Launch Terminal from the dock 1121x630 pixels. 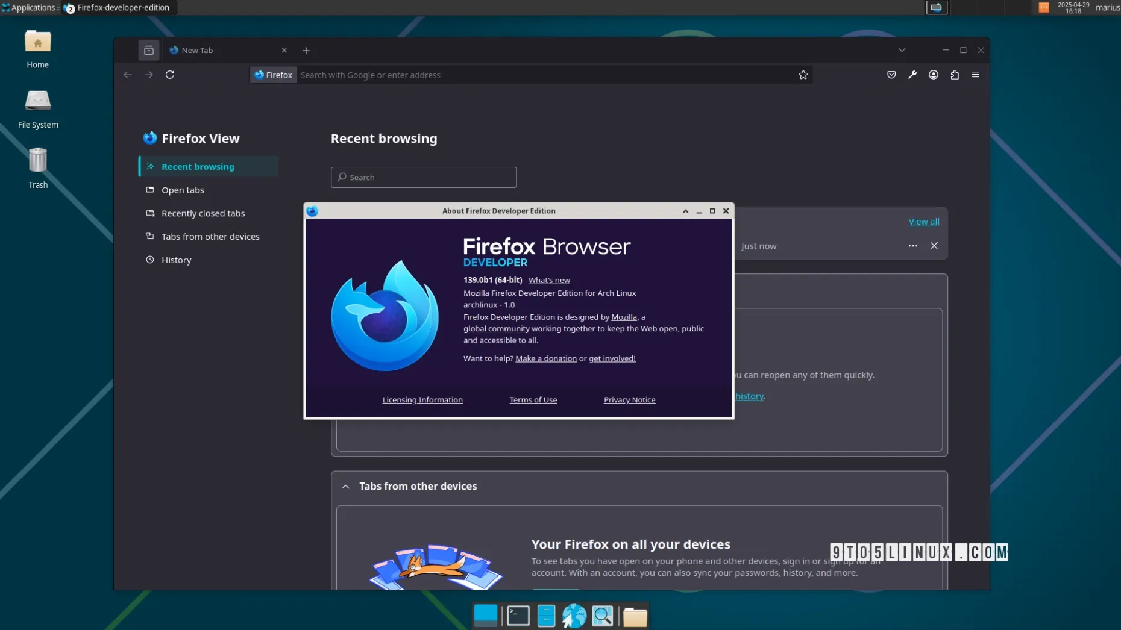518,616
